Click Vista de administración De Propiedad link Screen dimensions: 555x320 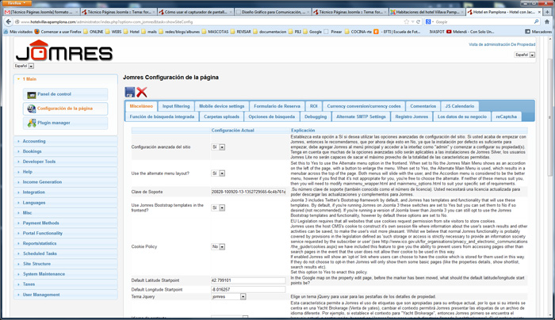click(502, 44)
